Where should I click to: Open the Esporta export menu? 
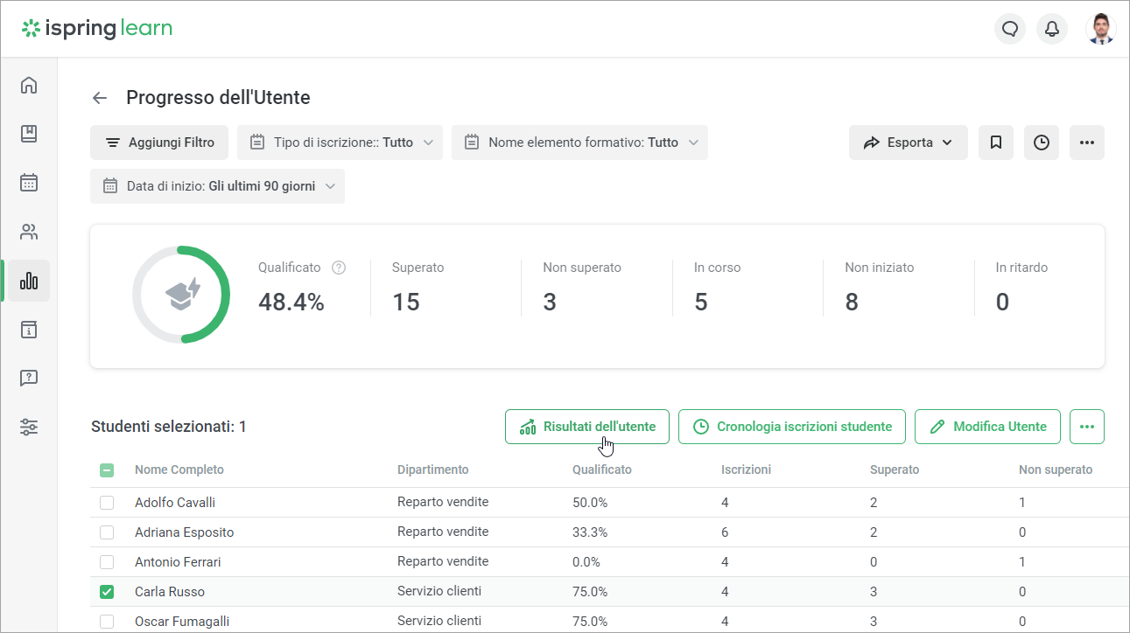(908, 143)
